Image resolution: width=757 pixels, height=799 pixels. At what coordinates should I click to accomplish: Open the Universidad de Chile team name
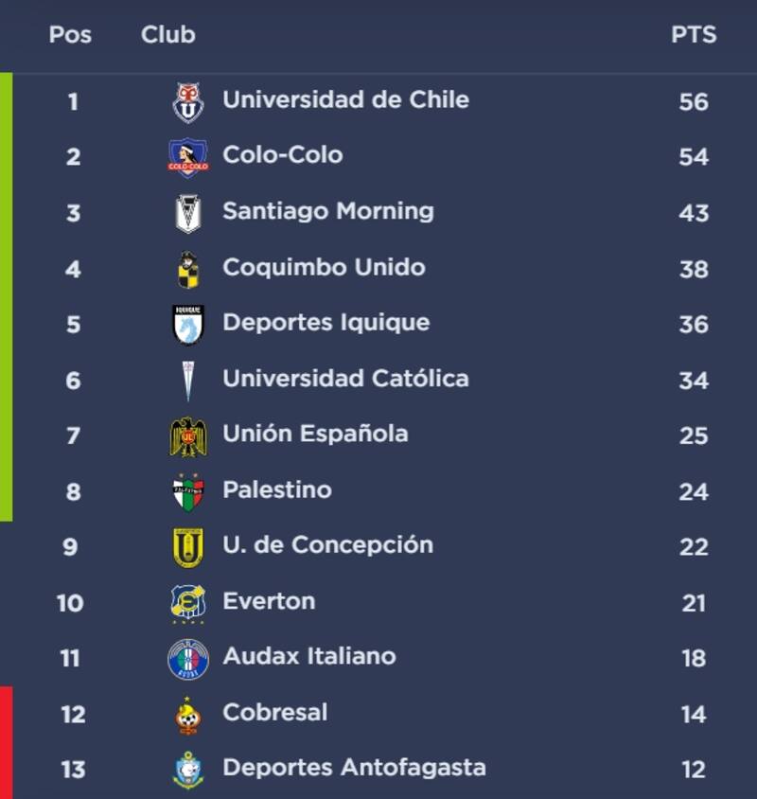pyautogui.click(x=345, y=99)
